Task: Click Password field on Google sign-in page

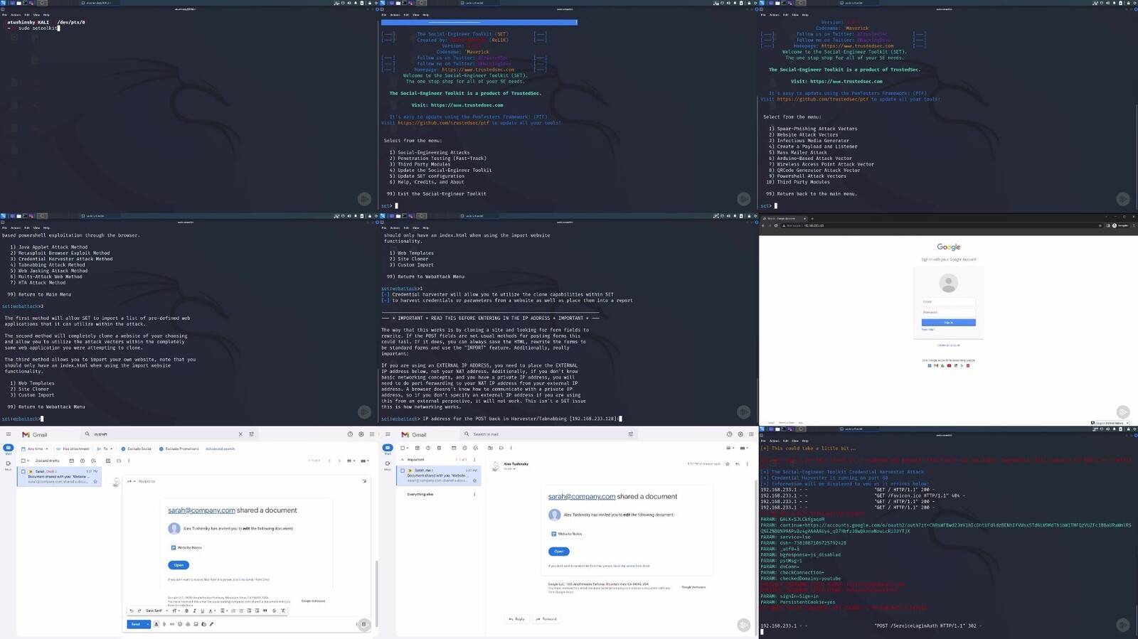Action: coord(948,312)
